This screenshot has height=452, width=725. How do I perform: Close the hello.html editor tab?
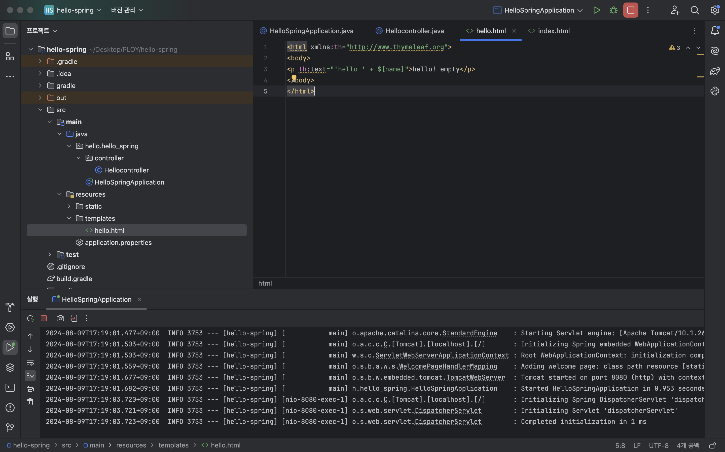514,30
